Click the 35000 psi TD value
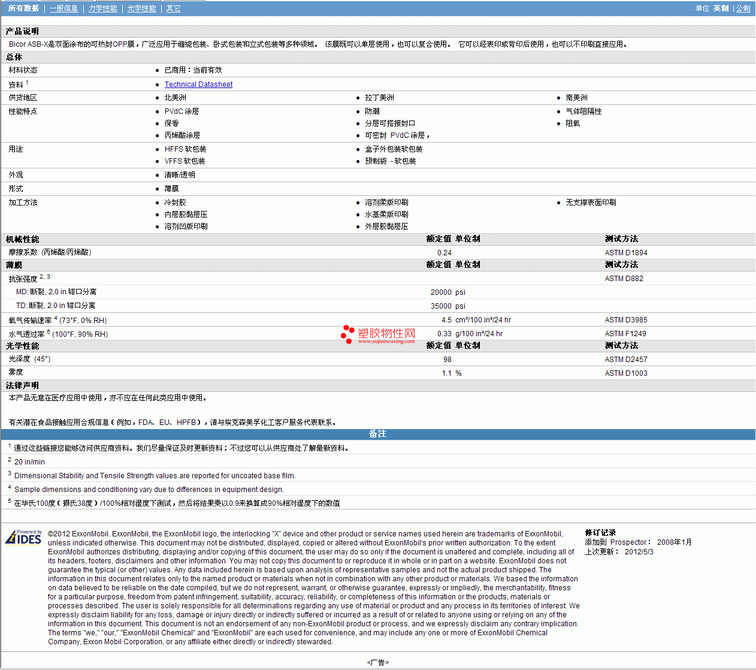 (x=448, y=306)
